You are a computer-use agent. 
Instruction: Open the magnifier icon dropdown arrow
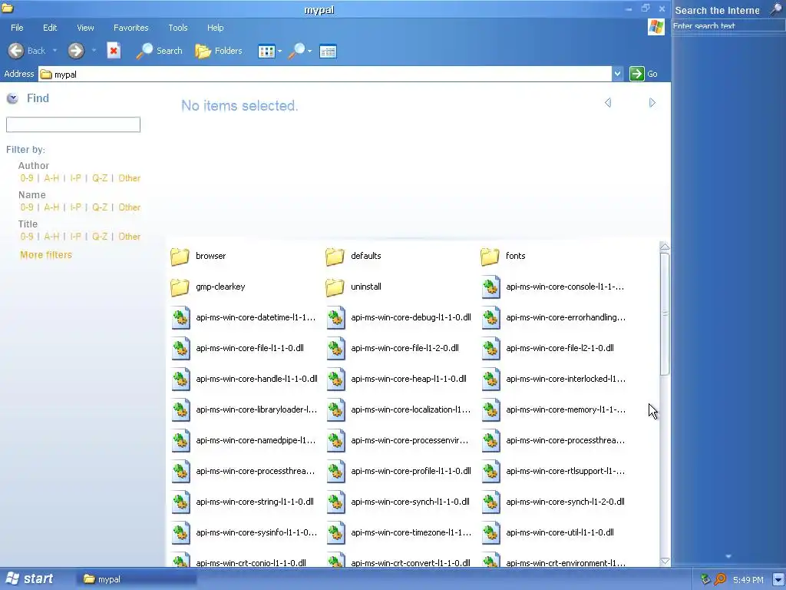(310, 51)
